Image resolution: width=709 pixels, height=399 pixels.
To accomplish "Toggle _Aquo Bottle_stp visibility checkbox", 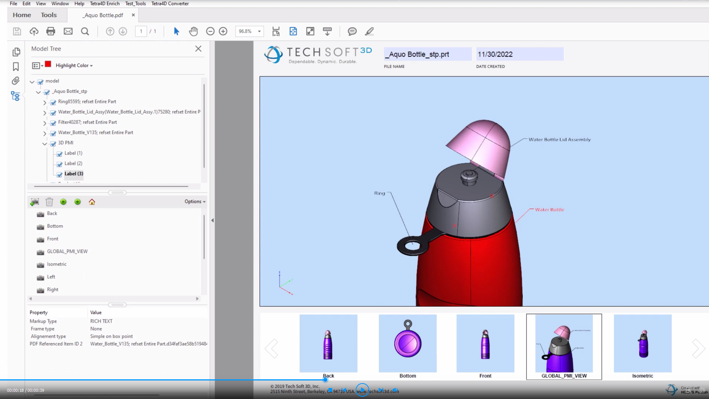I will [x=47, y=92].
